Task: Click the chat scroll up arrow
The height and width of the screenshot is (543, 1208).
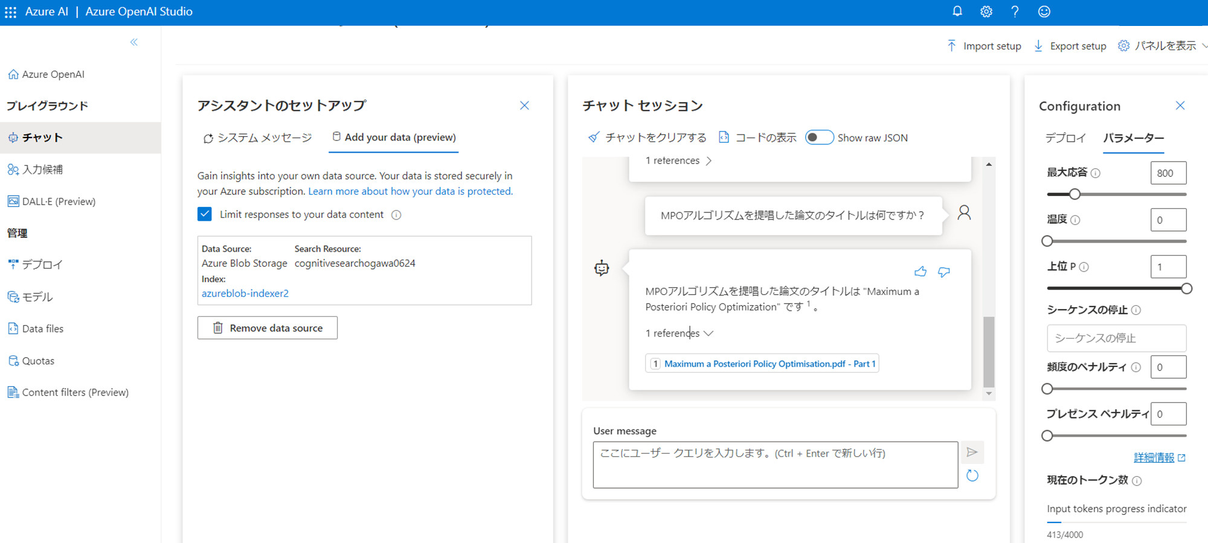Action: coord(989,164)
